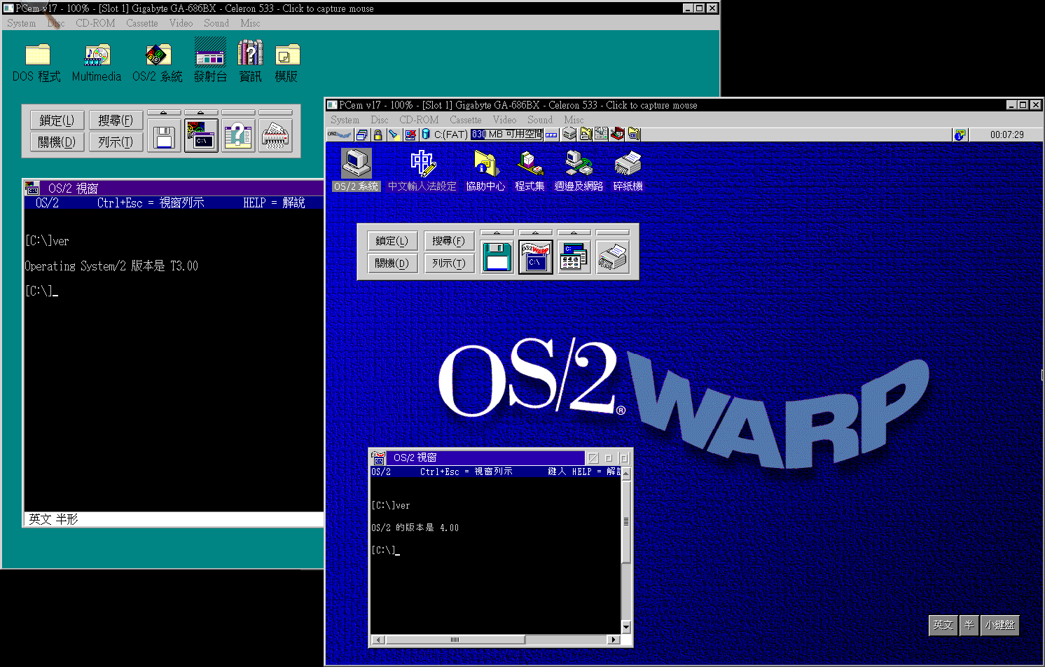
Task: Toggle the 半 half-width button
Action: coord(969,625)
